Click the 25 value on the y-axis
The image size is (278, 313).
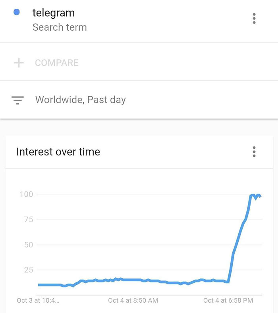[x=27, y=270]
